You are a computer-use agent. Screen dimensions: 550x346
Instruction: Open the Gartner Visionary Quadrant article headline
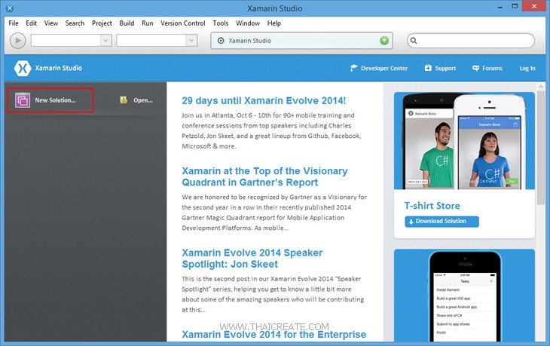pos(264,176)
